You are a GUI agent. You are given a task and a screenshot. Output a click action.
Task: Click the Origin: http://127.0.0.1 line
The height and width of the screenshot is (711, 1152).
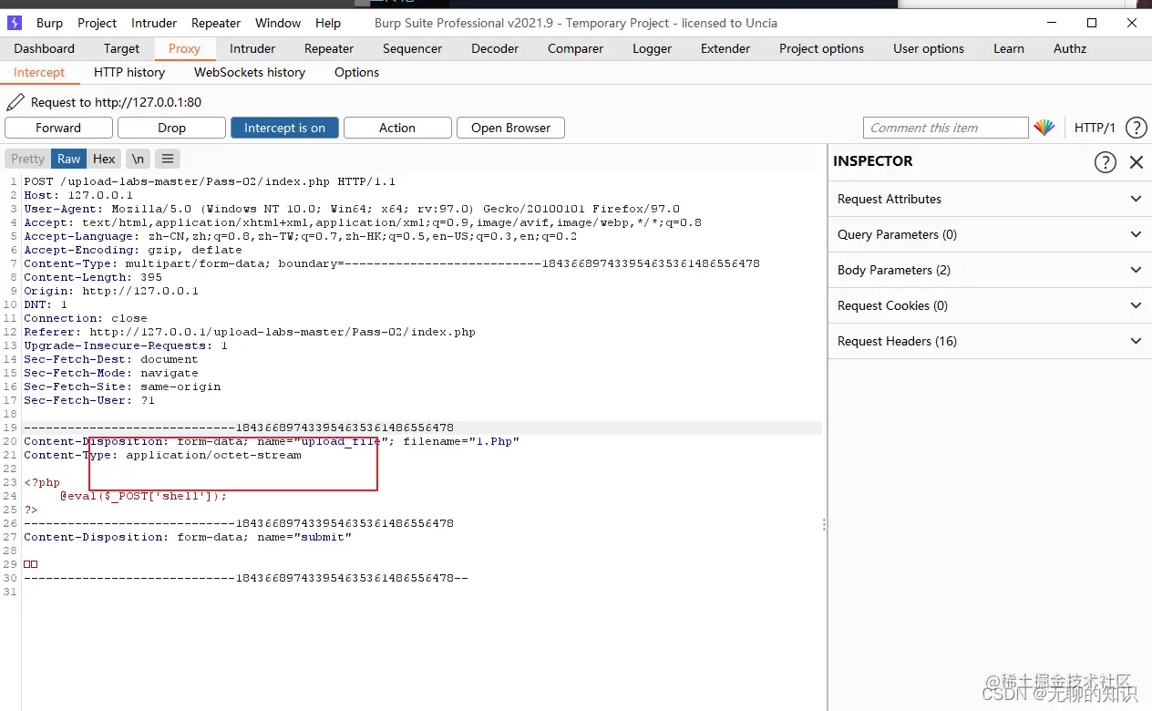pos(111,291)
